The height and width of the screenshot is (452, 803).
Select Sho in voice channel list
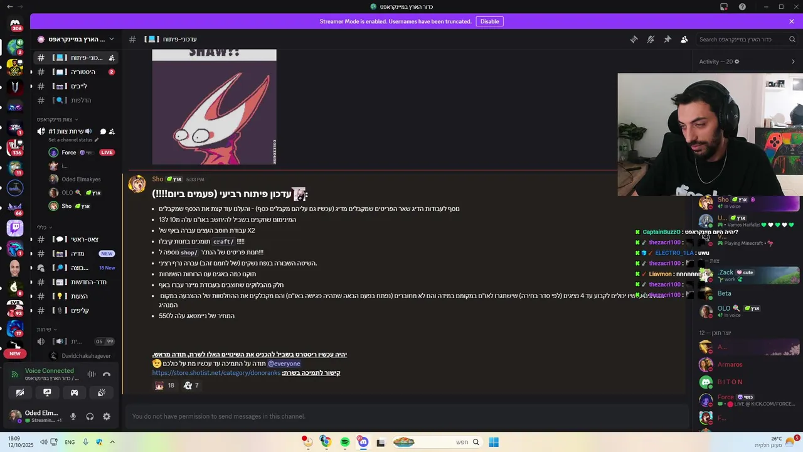point(81,207)
